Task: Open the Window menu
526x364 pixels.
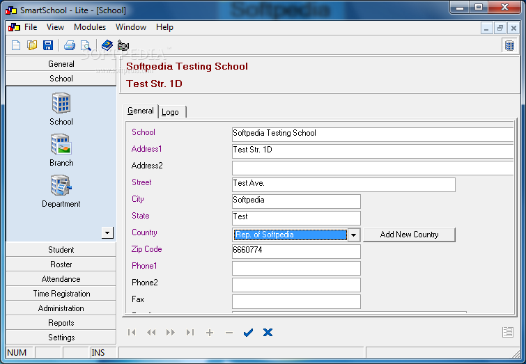Action: [131, 27]
